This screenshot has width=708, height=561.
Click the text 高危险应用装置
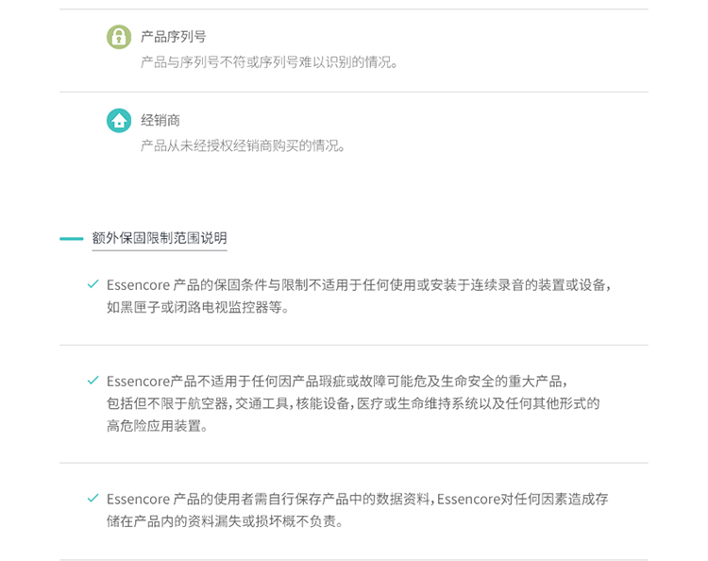point(156,426)
